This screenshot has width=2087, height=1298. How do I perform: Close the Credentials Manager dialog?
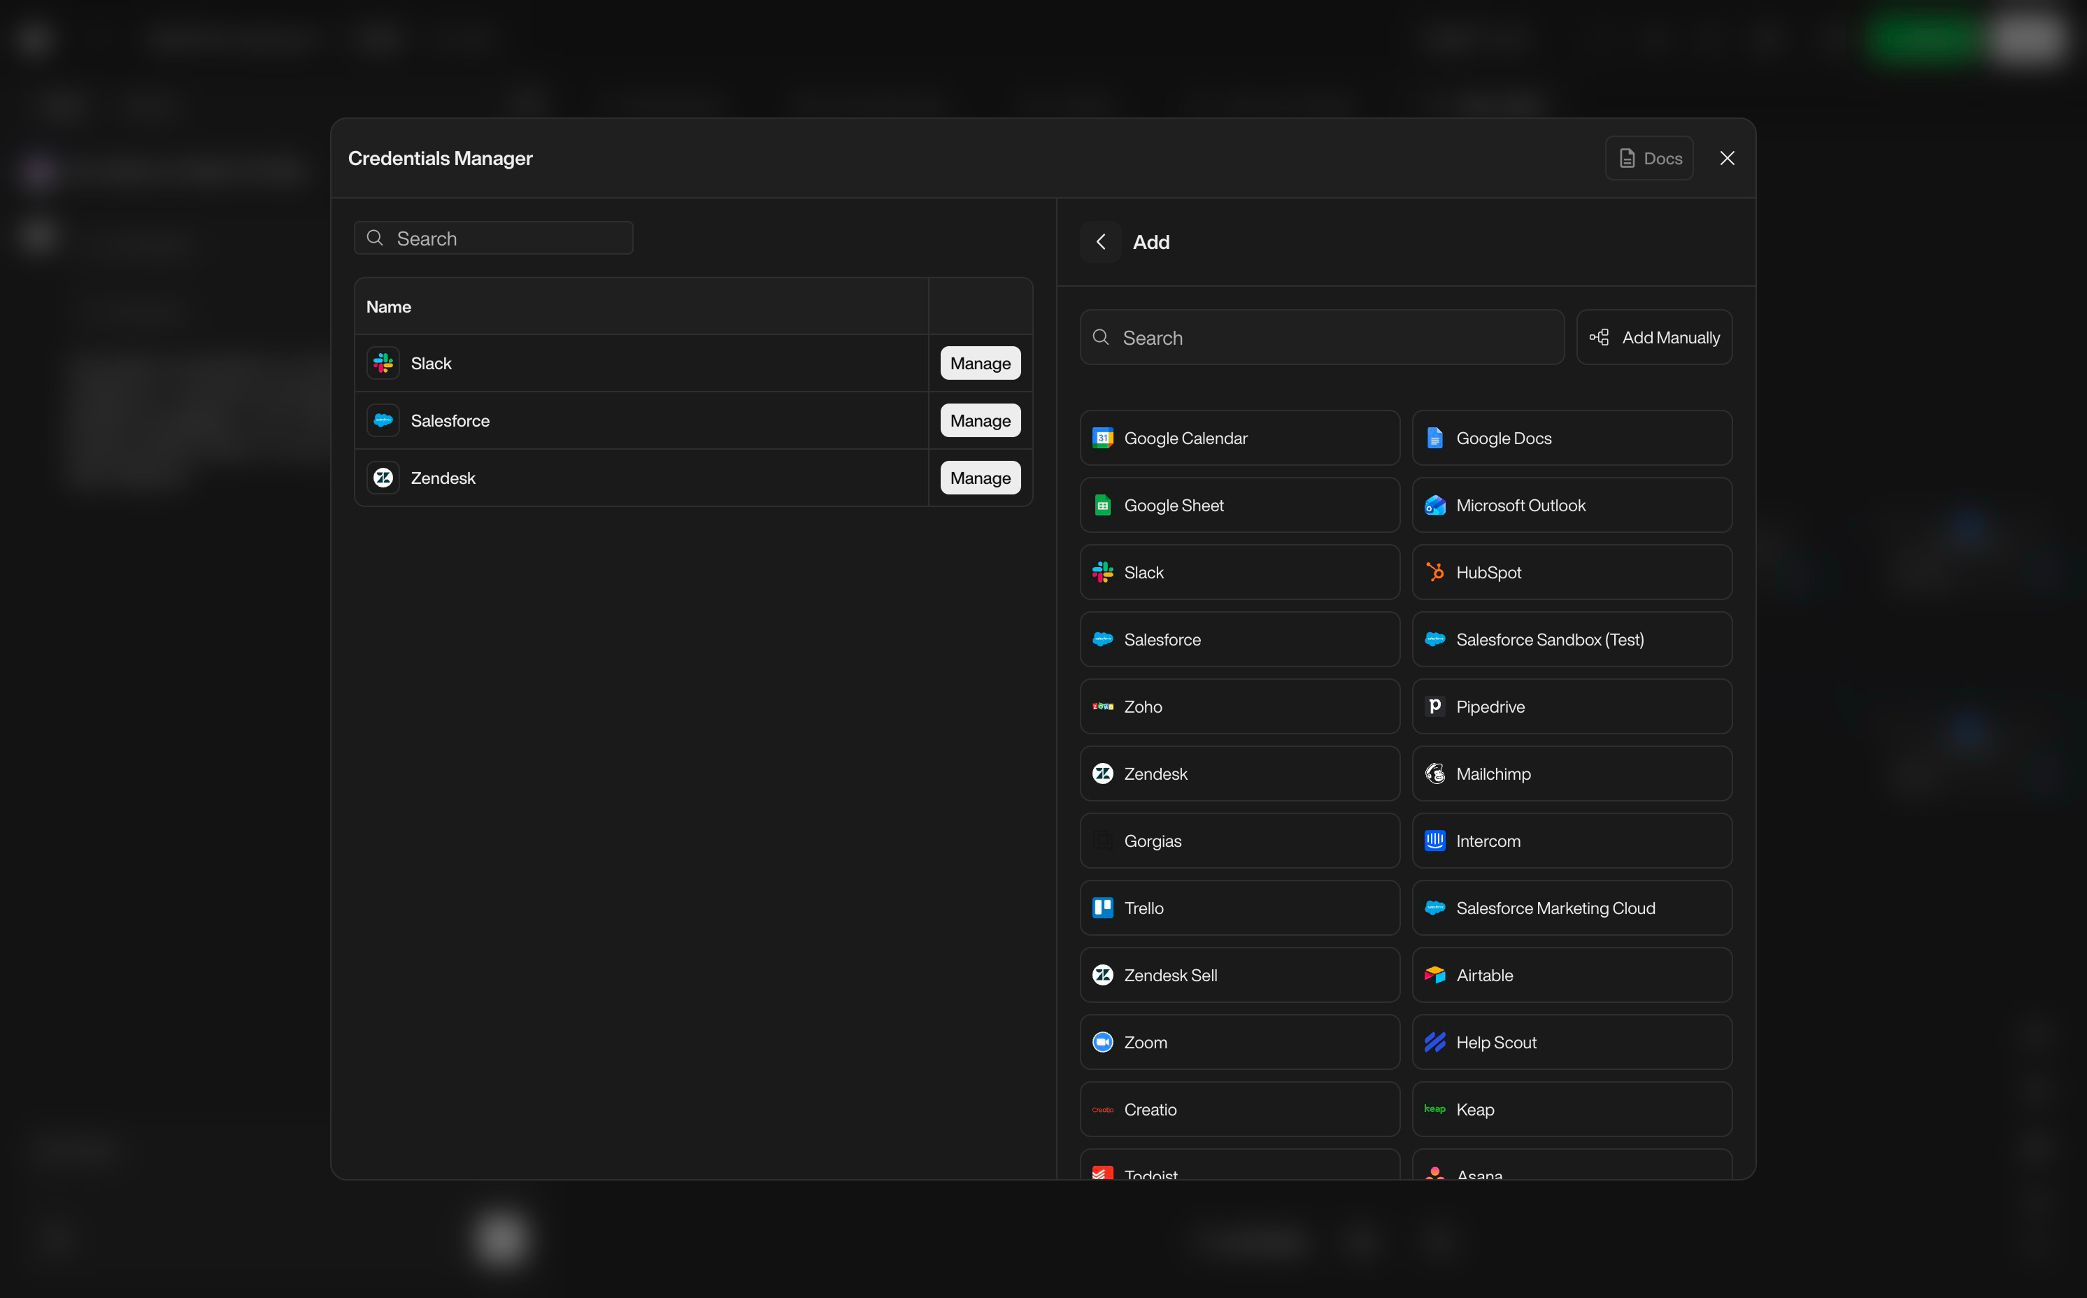(x=1726, y=158)
